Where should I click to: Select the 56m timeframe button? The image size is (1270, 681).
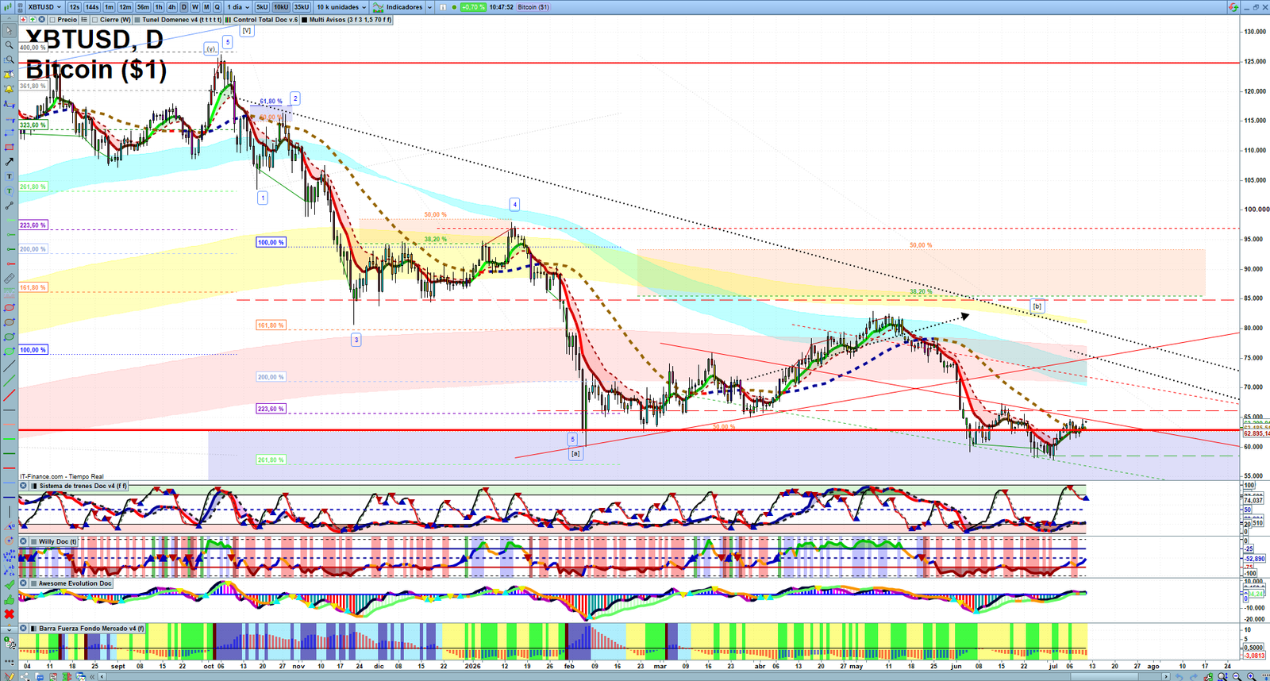pyautogui.click(x=143, y=7)
